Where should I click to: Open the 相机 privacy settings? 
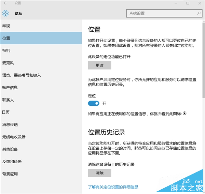pos(41,50)
